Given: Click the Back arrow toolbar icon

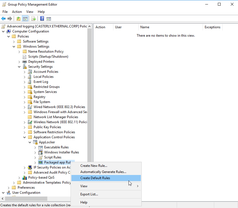Looking at the screenshot, I should pyautogui.click(x=3, y=19).
